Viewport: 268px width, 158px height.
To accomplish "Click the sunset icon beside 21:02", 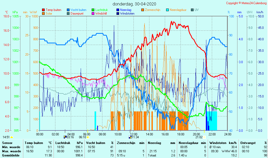I will [x=204, y=137].
